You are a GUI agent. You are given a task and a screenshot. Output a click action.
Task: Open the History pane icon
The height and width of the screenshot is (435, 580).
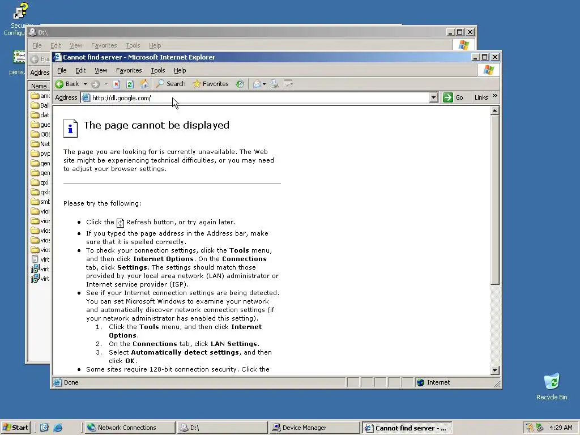(x=240, y=84)
